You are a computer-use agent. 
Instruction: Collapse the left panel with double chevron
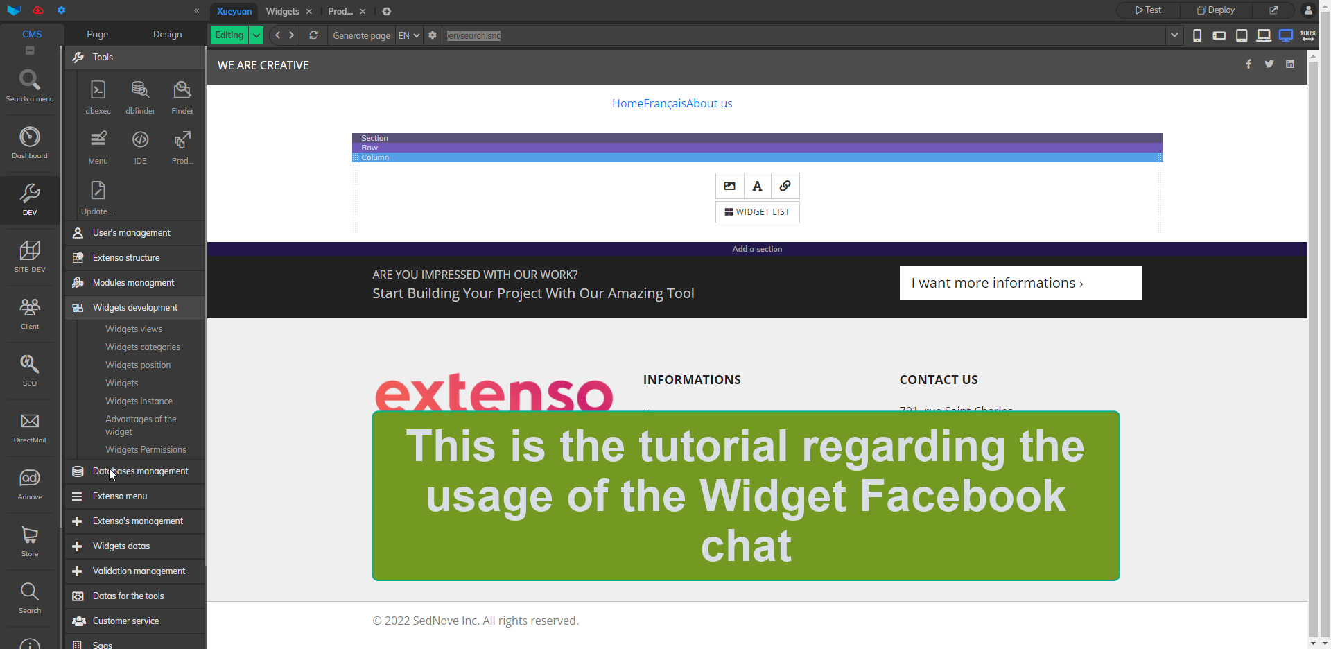(197, 10)
